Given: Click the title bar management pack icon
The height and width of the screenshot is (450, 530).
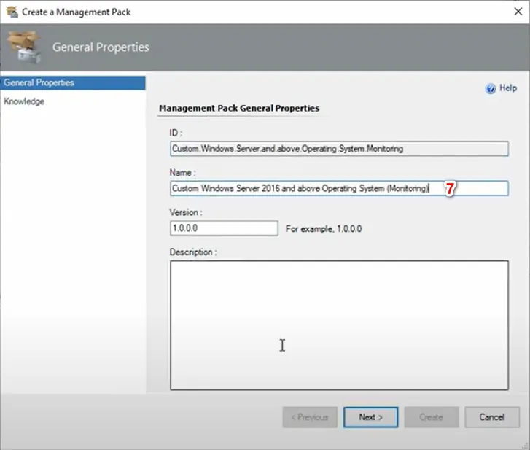Looking at the screenshot, I should [12, 12].
